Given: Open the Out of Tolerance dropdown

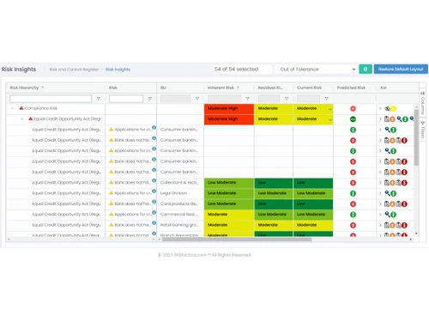Looking at the screenshot, I should tap(317, 70).
